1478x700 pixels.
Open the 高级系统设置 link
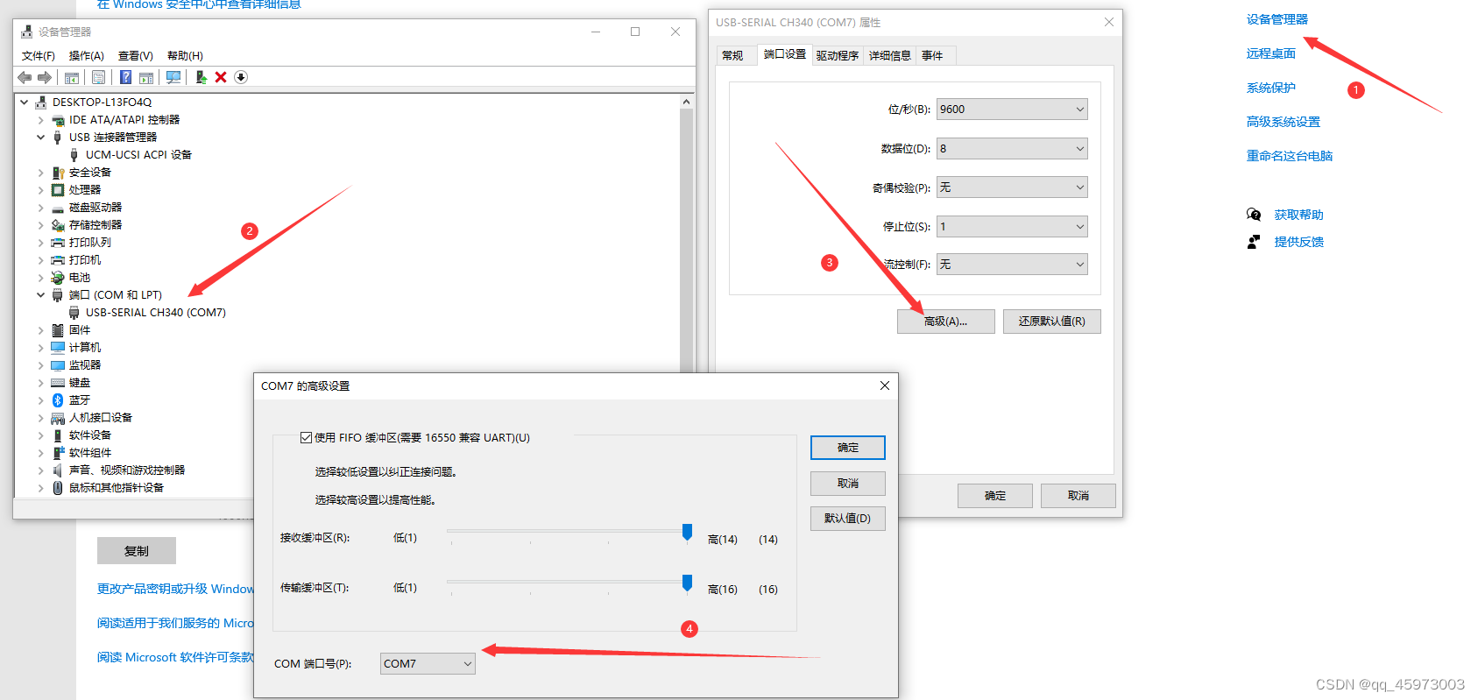[x=1284, y=122]
